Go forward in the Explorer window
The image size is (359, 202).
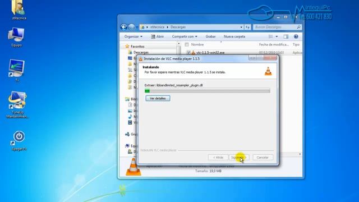pos(131,27)
